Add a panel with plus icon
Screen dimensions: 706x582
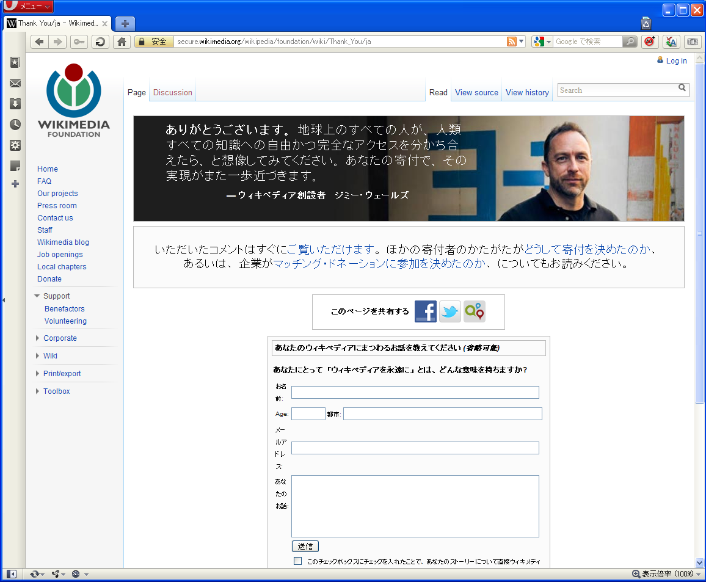coord(15,184)
